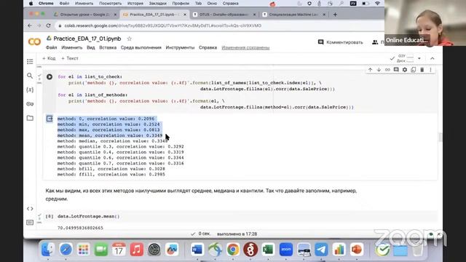This screenshot has height=262, width=466.
Task: Open the Colab search and replace panel
Action: 30,76
